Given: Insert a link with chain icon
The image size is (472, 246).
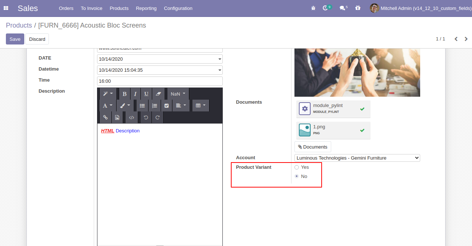Looking at the screenshot, I should [106, 117].
